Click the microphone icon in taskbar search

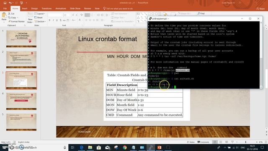click(x=65, y=147)
